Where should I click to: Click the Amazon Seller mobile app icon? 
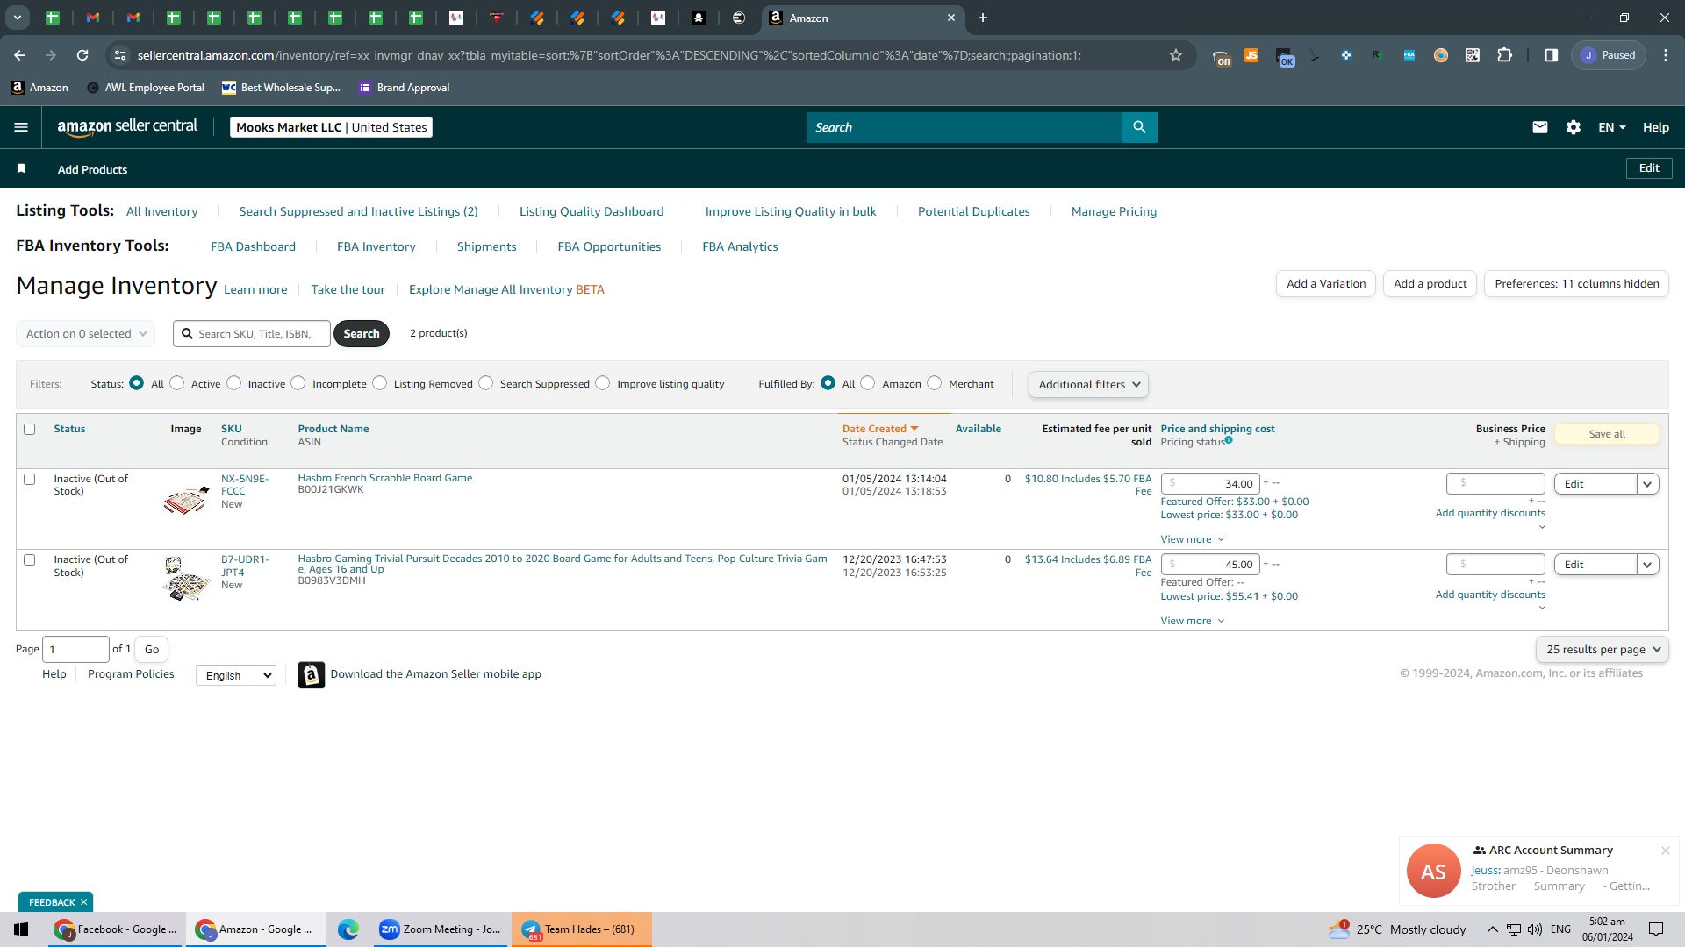tap(312, 674)
